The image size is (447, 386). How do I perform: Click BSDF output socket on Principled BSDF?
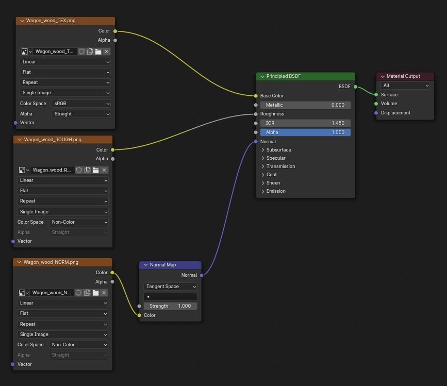pyautogui.click(x=356, y=87)
